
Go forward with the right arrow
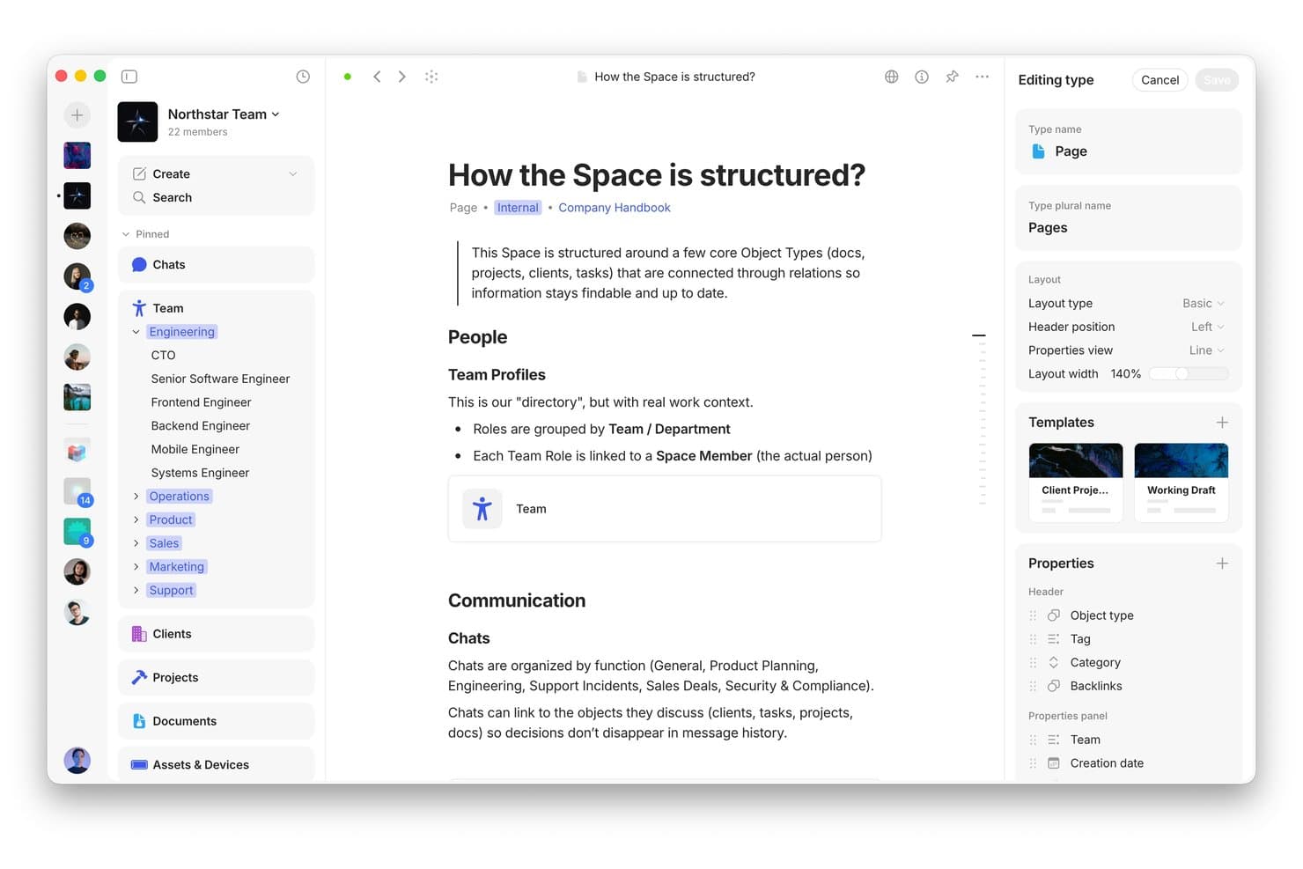[x=402, y=77]
